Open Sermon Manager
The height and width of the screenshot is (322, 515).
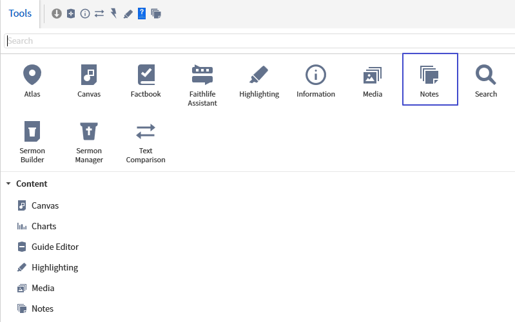point(89,142)
